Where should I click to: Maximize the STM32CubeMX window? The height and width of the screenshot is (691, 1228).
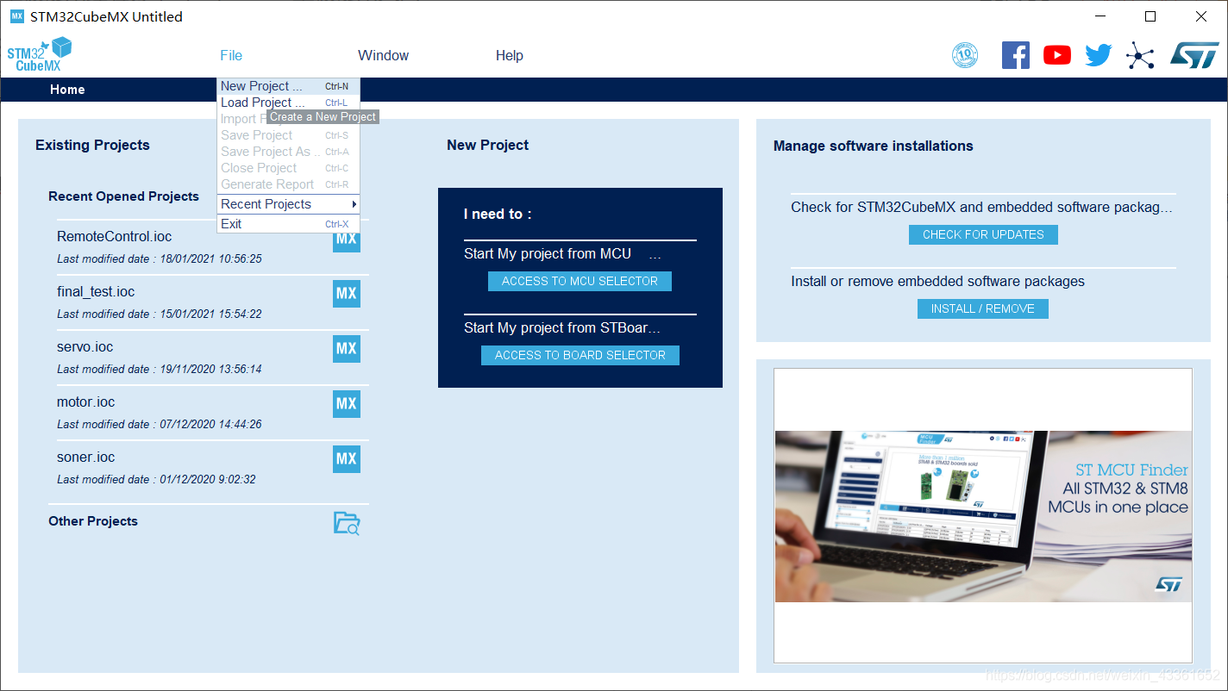point(1150,16)
